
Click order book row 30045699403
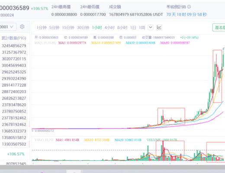[x=14, y=65]
